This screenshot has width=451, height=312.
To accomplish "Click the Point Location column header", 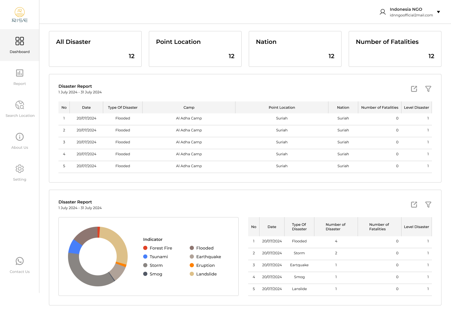I will tap(282, 107).
